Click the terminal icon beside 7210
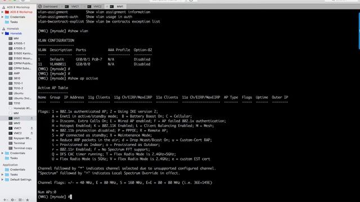 (x=10, y=103)
